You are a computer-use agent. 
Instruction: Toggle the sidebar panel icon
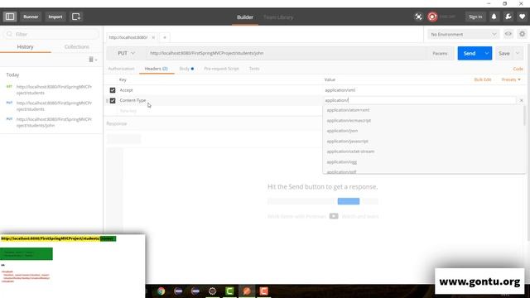(10, 17)
